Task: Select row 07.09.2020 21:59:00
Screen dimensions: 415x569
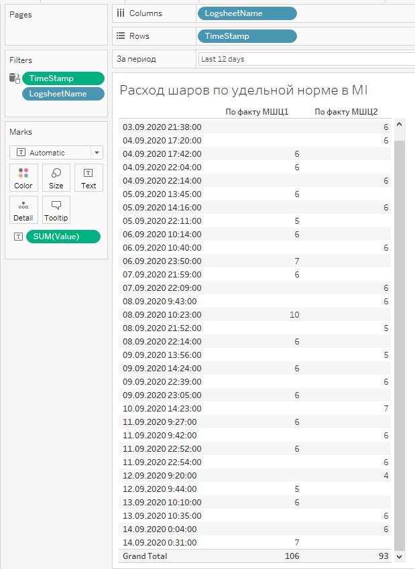Action: point(255,274)
